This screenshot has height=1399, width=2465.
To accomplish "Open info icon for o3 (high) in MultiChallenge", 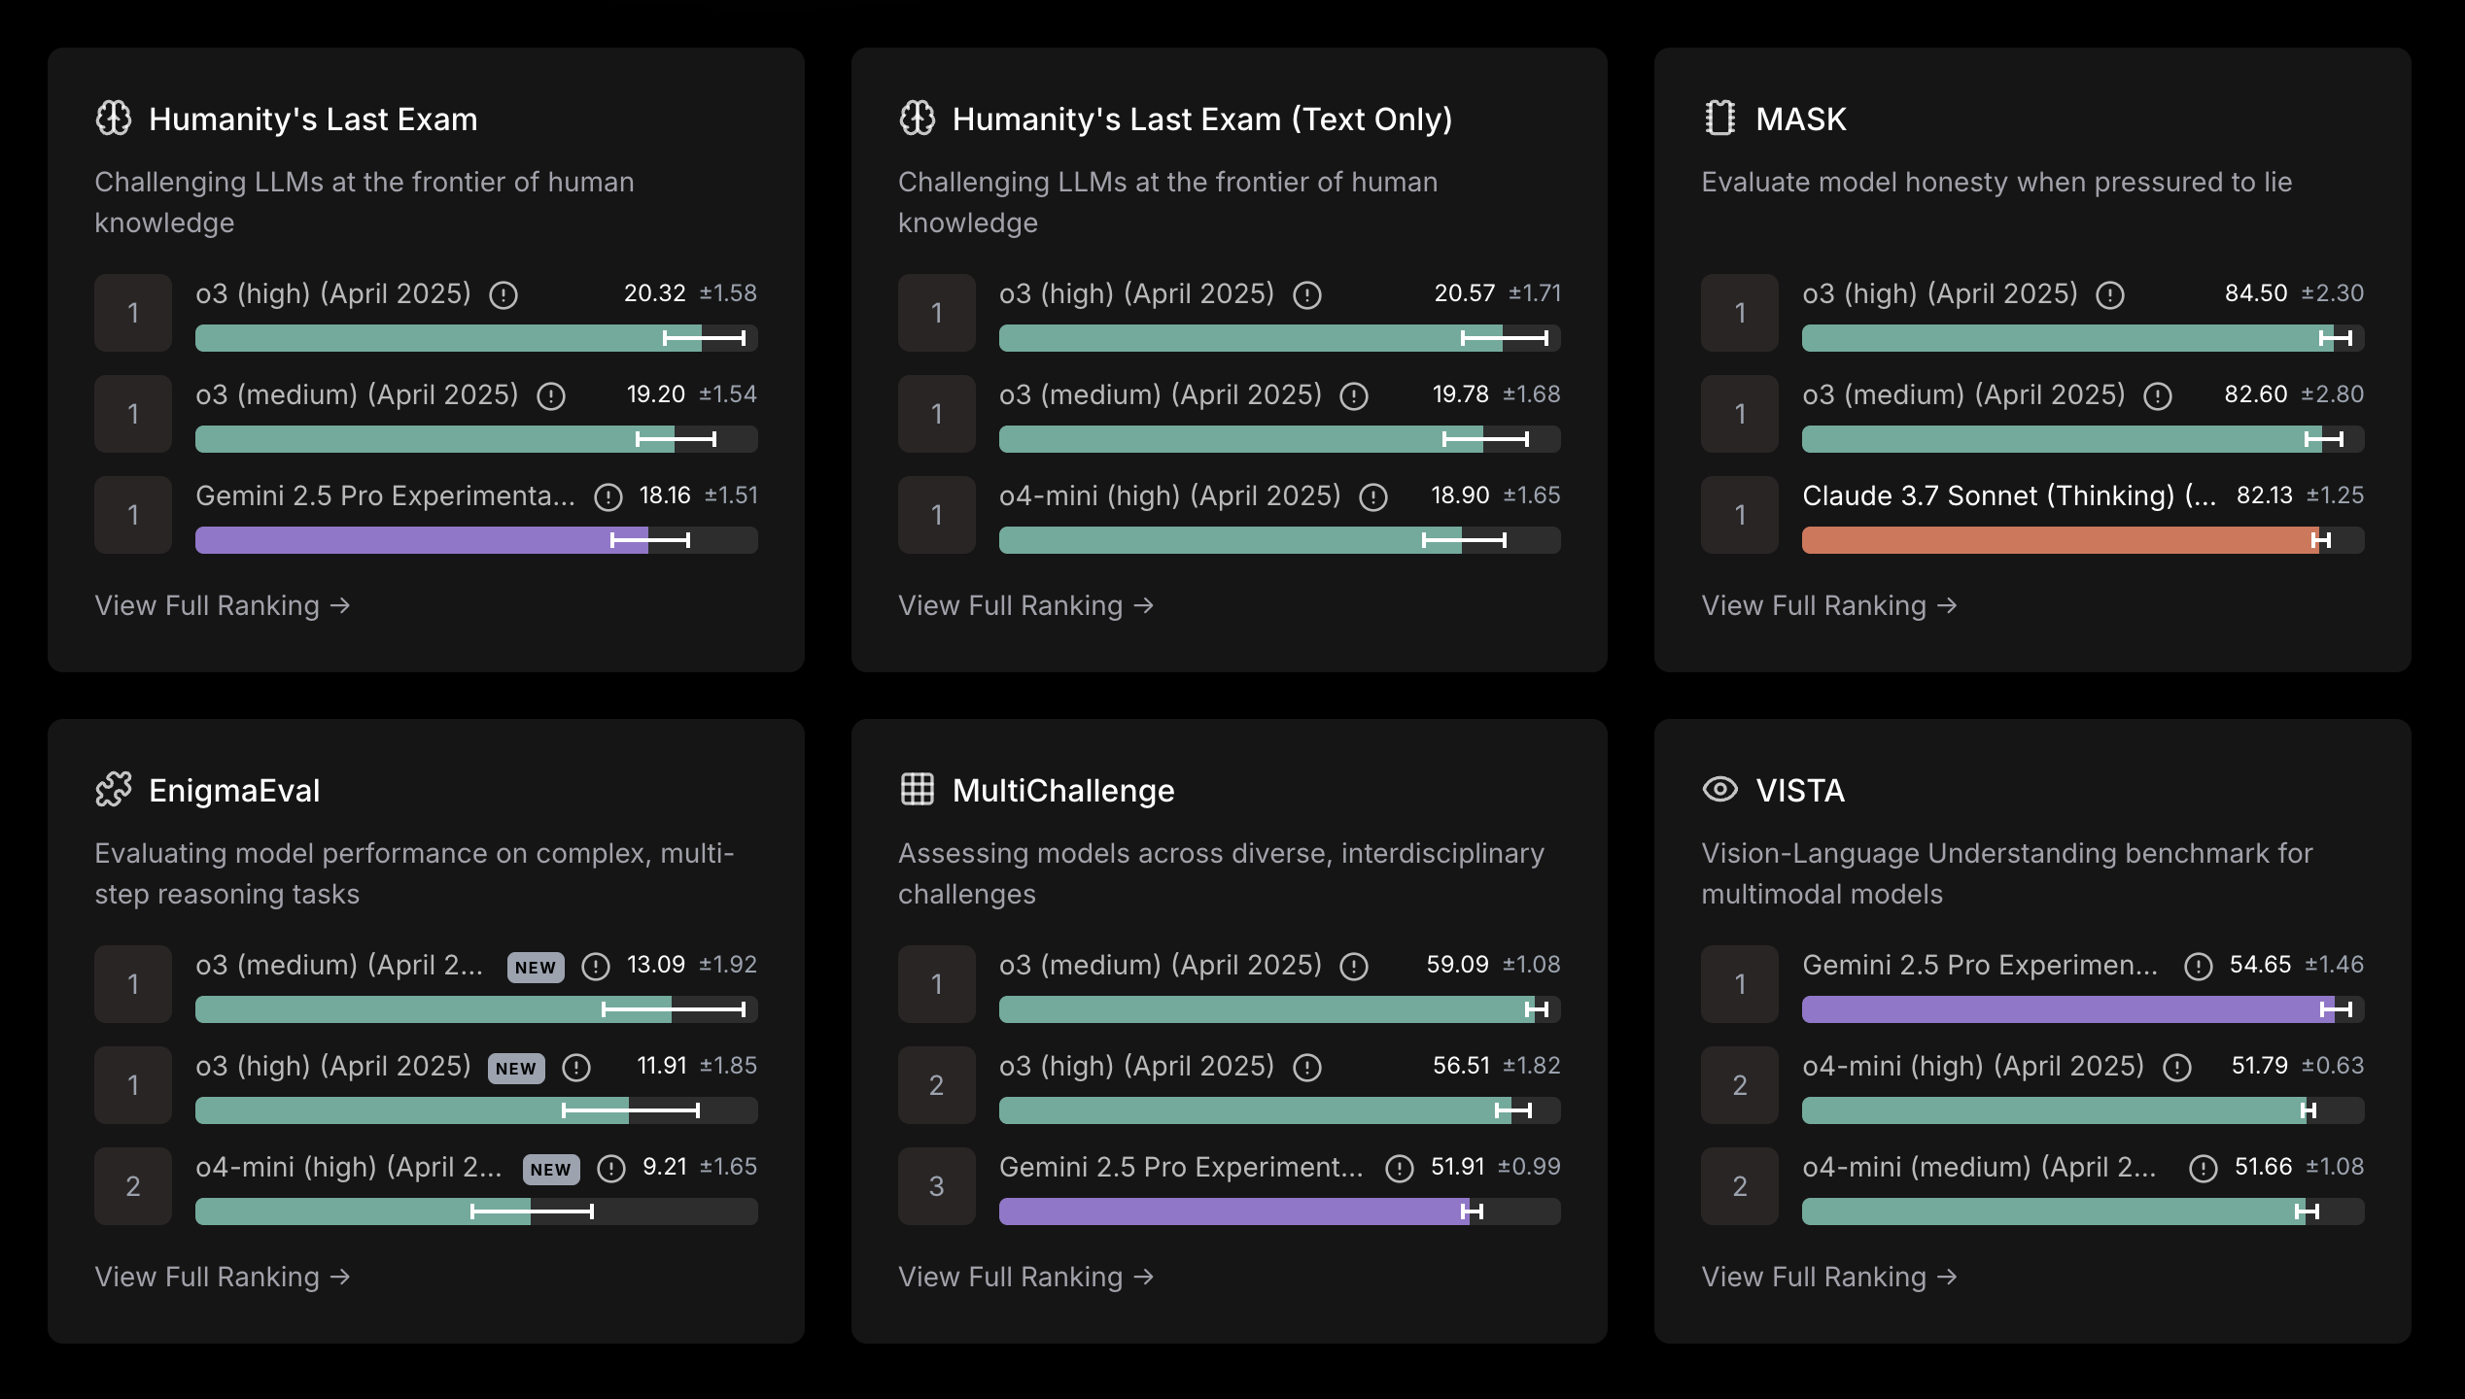I will (1307, 1068).
